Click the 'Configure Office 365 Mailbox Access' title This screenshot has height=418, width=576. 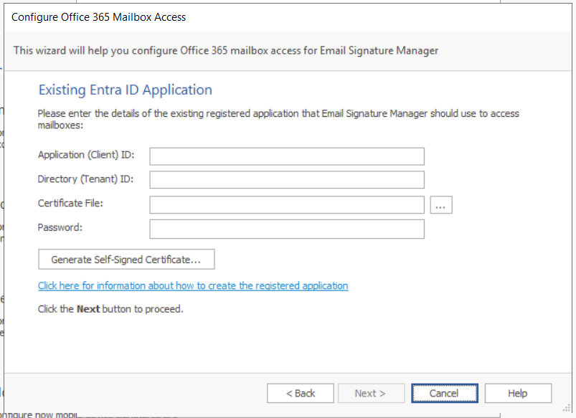[98, 17]
